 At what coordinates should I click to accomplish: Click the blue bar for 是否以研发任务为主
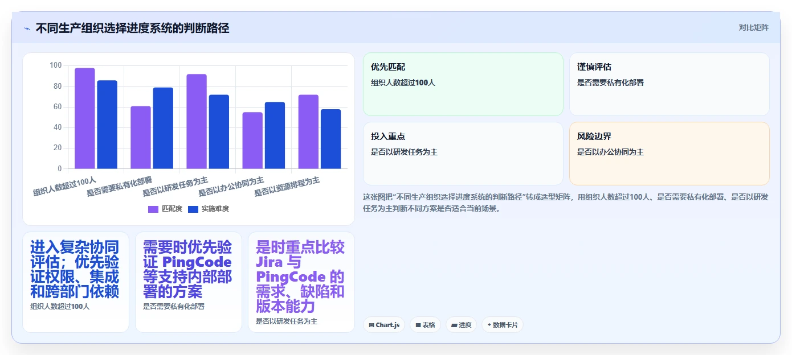point(219,131)
